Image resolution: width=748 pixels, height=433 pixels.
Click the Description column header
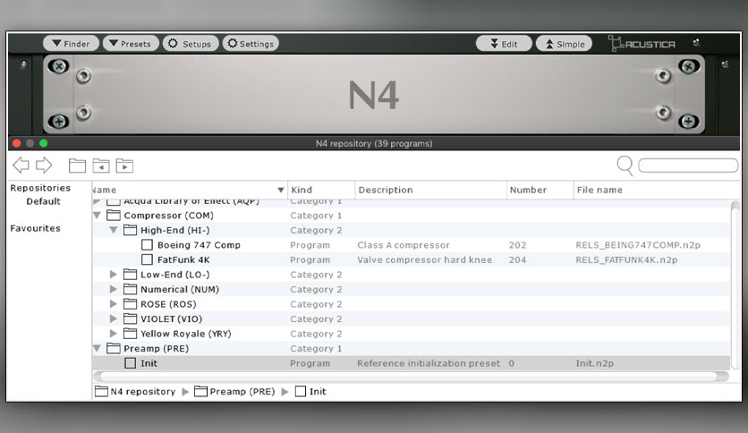click(430, 190)
